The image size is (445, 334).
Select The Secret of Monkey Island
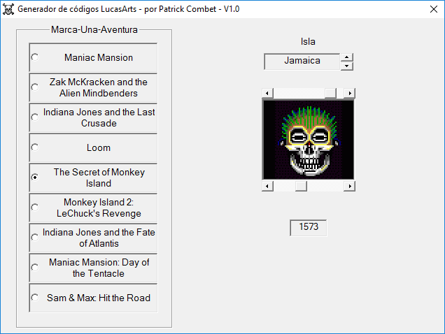[x=93, y=177]
